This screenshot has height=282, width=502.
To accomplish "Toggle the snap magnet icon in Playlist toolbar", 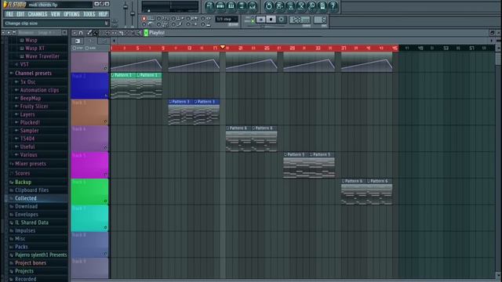I will (81, 33).
